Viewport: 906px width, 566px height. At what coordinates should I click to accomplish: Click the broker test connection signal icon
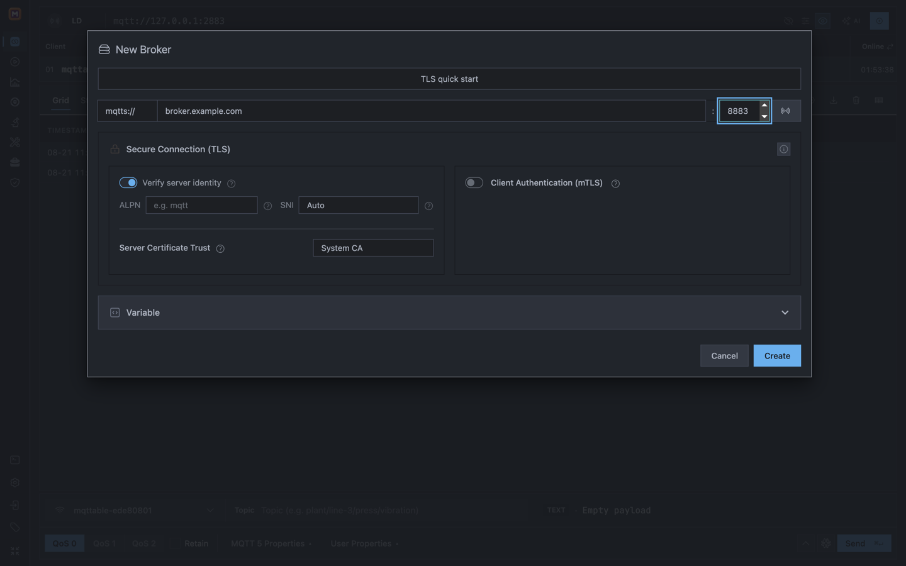click(786, 111)
